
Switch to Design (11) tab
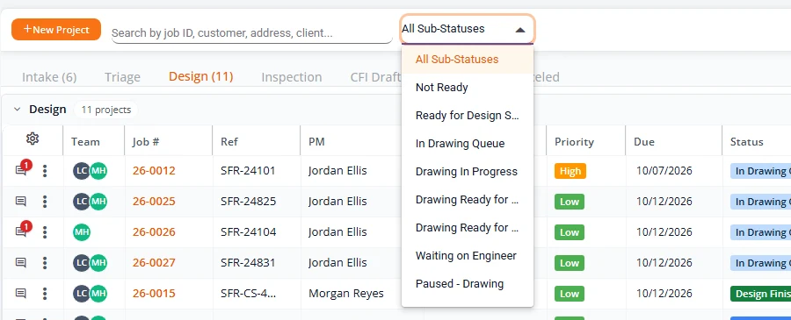200,76
